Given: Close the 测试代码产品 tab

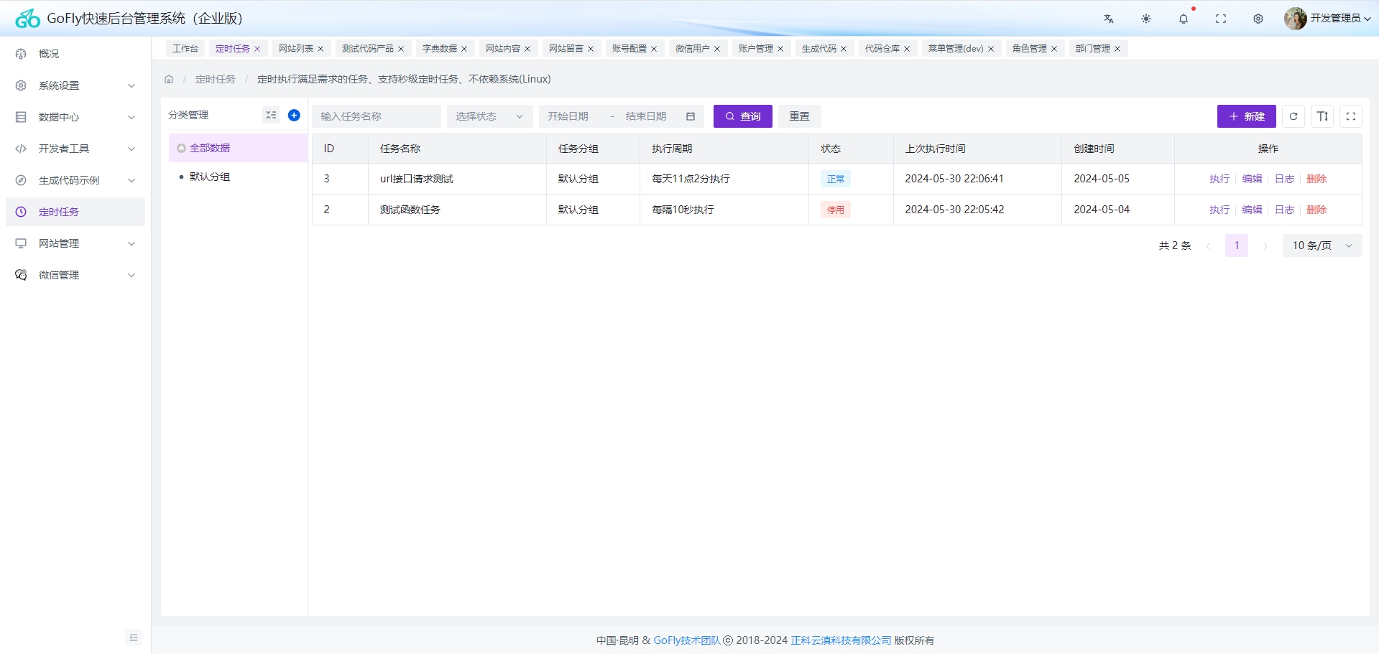Looking at the screenshot, I should point(401,49).
